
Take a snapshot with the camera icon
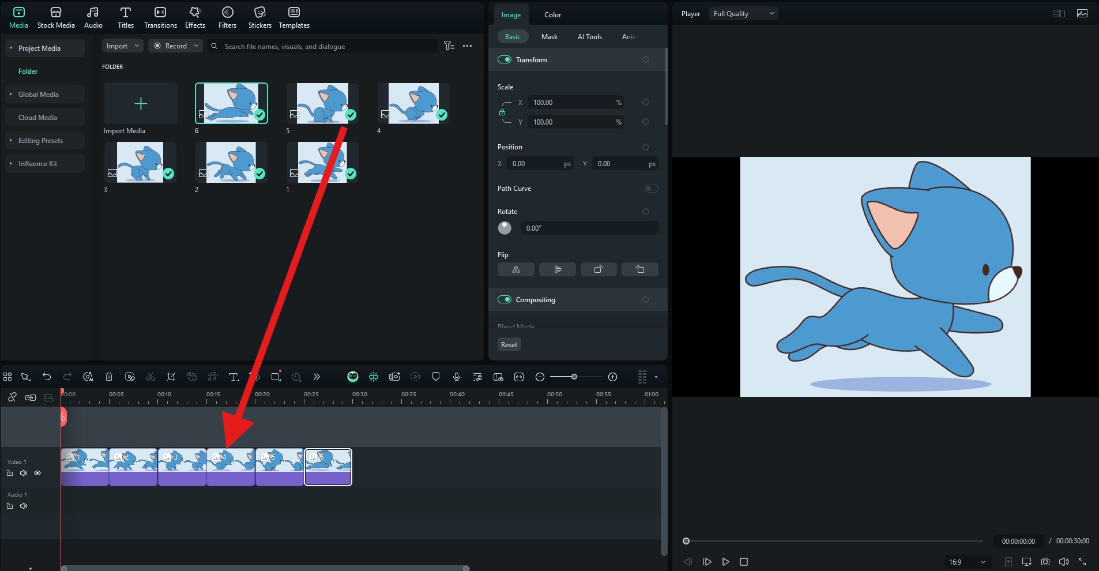pyautogui.click(x=1045, y=562)
